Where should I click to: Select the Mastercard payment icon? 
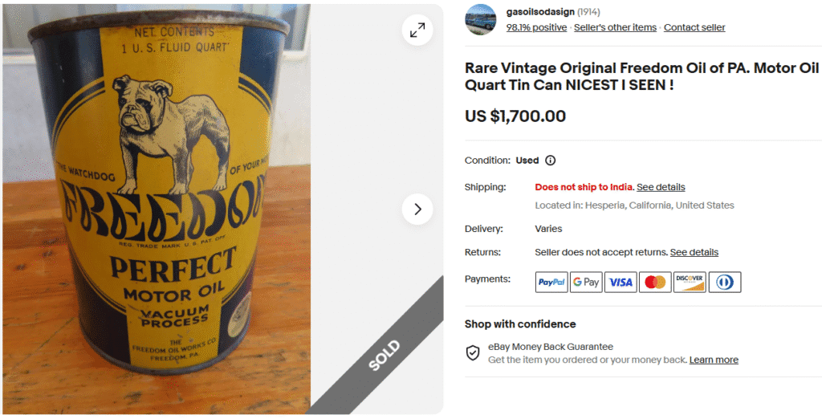tap(655, 282)
